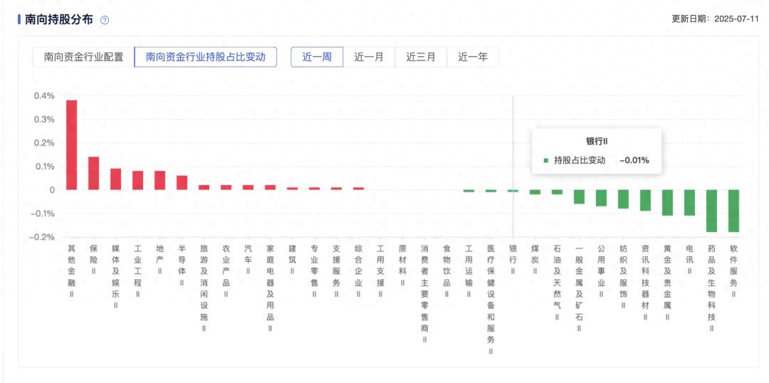Click the red 半导体 bar
769x383 pixels.
tap(182, 182)
